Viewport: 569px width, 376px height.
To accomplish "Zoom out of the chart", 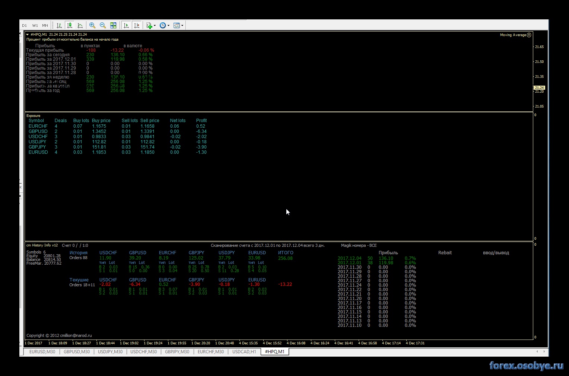I will (x=103, y=25).
